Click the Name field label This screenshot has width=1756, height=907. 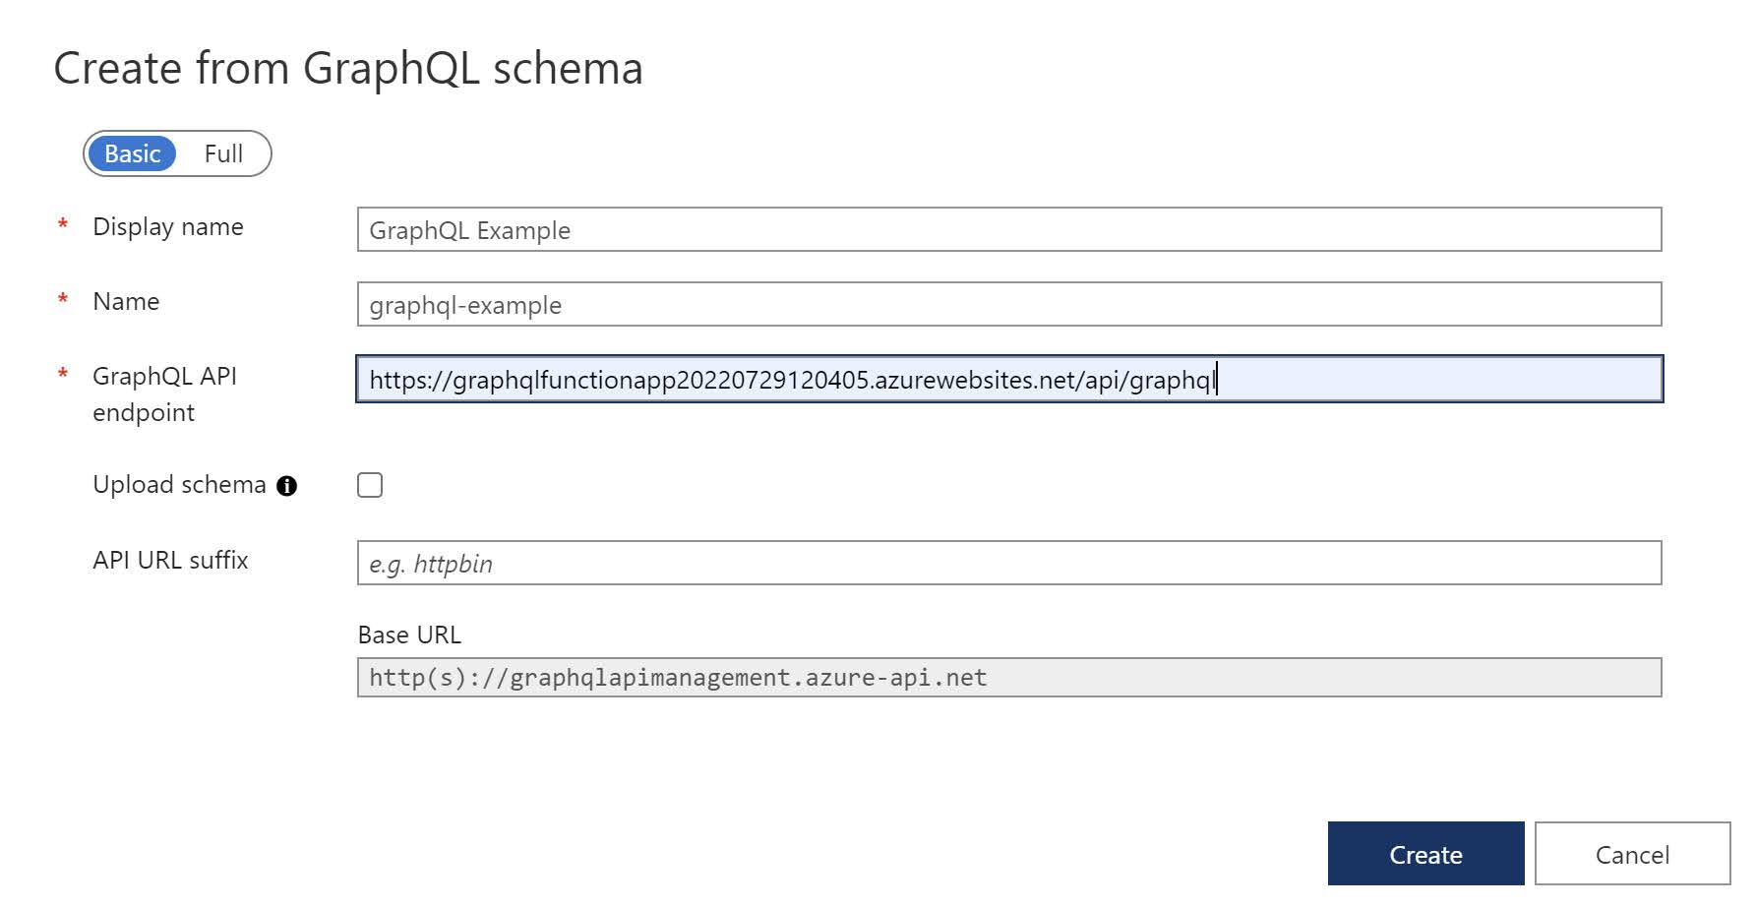(x=126, y=301)
